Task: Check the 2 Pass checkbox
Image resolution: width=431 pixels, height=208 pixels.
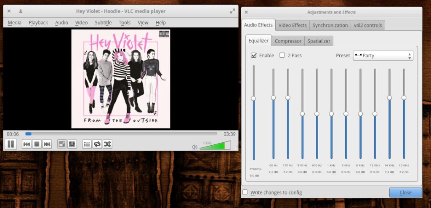Action: coord(282,55)
